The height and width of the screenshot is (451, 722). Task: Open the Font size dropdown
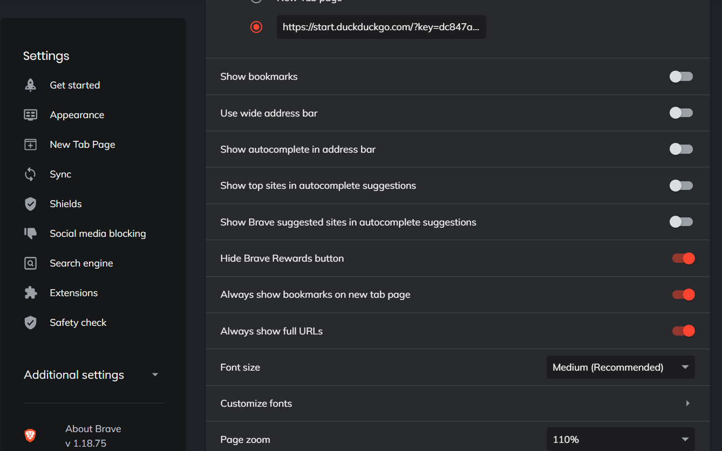pyautogui.click(x=621, y=367)
